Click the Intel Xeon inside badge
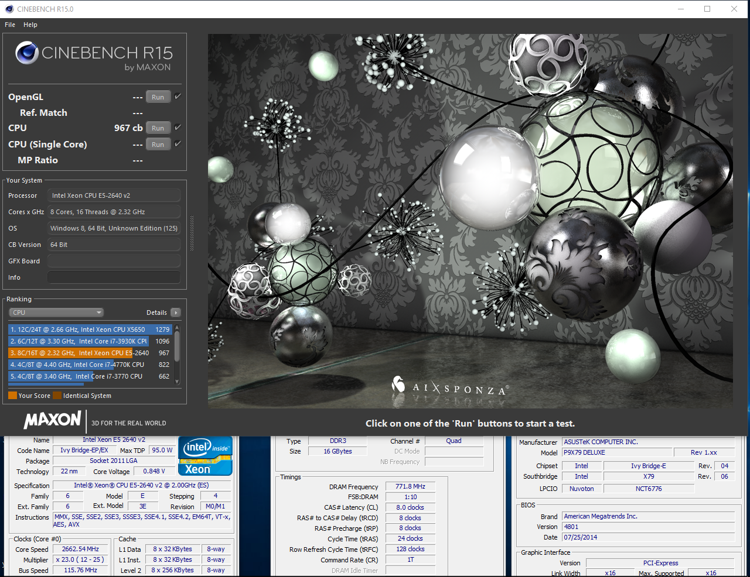 pyautogui.click(x=206, y=456)
